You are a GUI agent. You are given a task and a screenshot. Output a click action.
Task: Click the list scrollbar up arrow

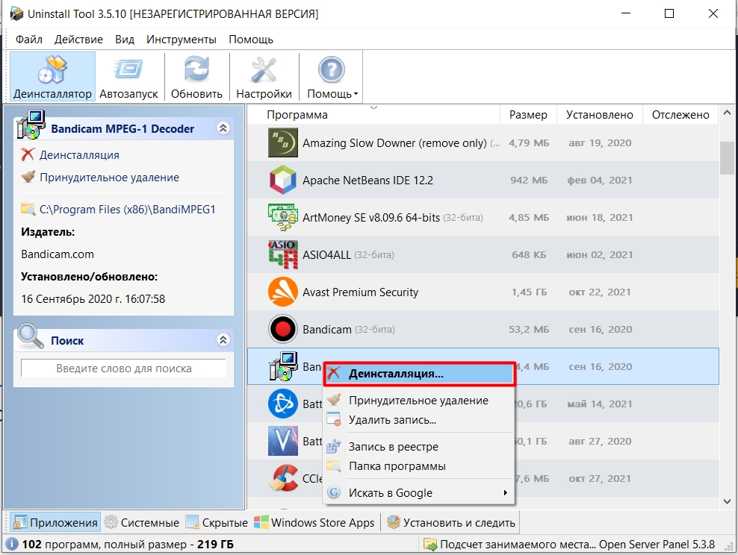[727, 113]
